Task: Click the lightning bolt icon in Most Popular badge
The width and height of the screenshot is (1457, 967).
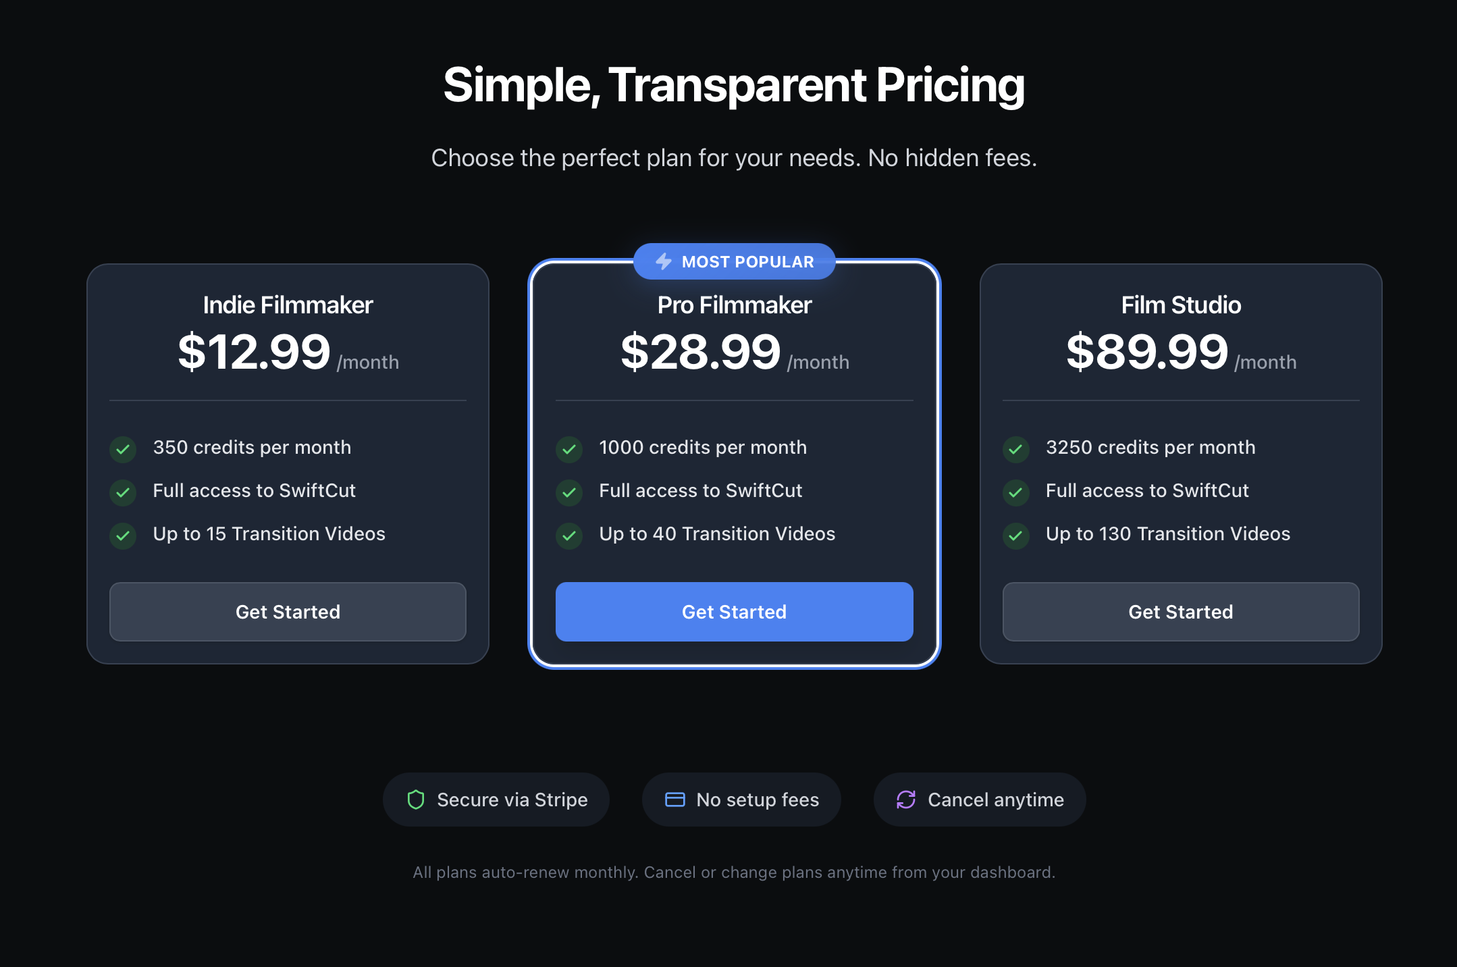Action: [x=662, y=261]
